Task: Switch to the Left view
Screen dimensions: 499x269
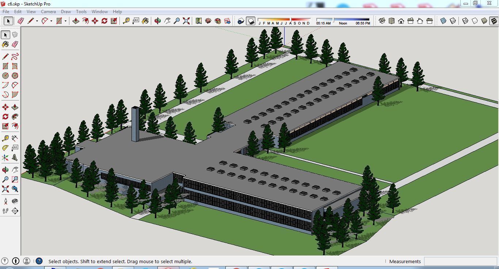Action: [x=430, y=21]
